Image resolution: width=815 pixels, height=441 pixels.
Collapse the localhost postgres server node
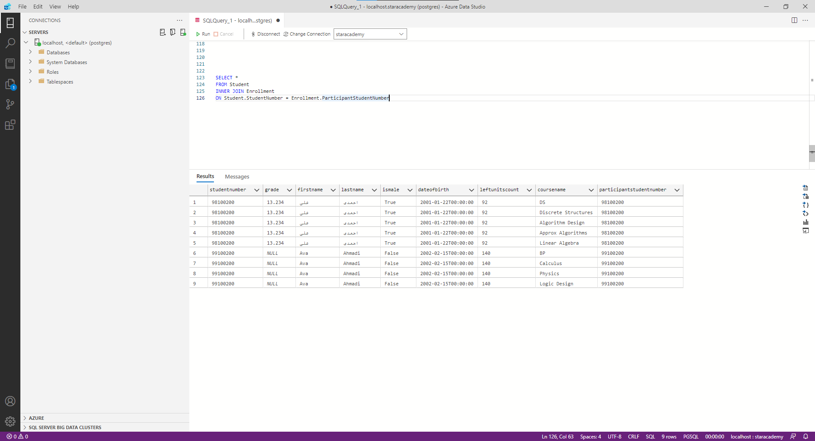click(x=26, y=42)
